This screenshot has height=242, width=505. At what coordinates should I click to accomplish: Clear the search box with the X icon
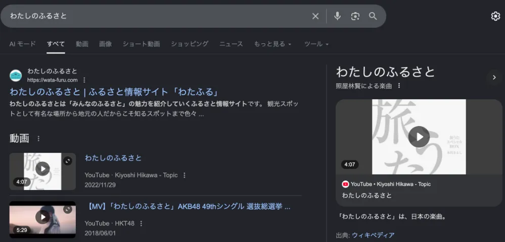click(315, 16)
